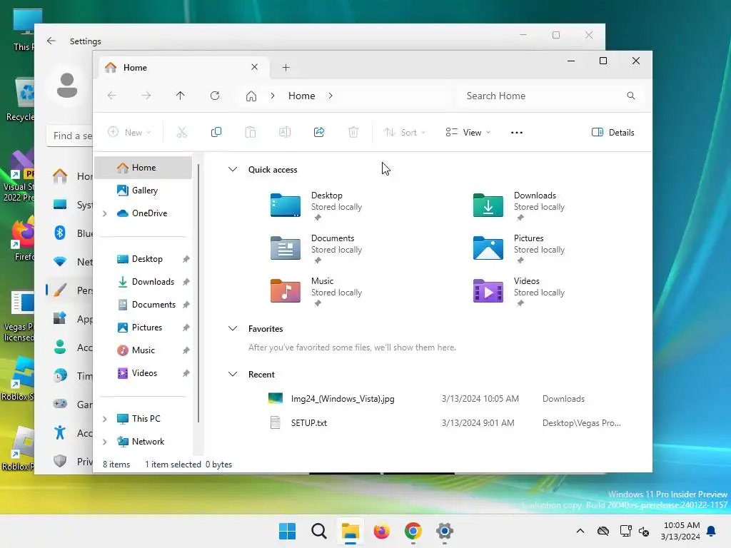Click the Cut scissors icon in toolbar
The image size is (731, 548).
pyautogui.click(x=182, y=132)
